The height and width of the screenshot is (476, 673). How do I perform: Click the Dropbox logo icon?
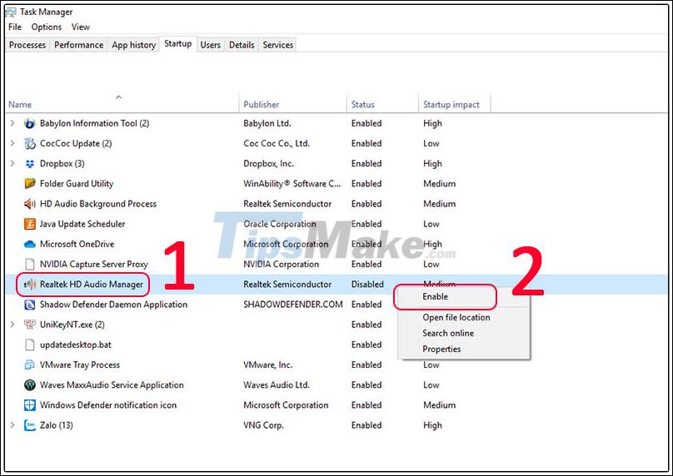pyautogui.click(x=30, y=164)
